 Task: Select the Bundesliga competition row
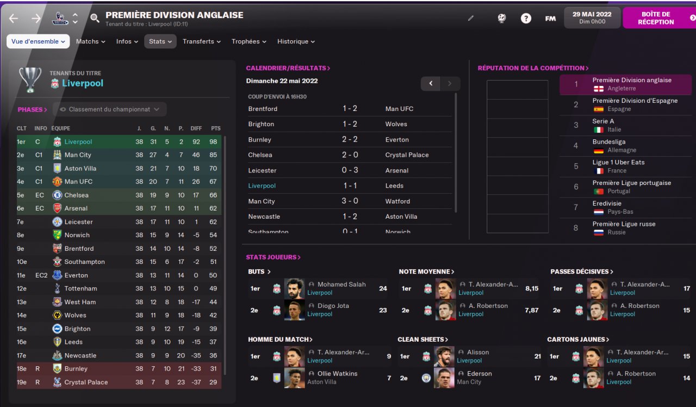[625, 146]
